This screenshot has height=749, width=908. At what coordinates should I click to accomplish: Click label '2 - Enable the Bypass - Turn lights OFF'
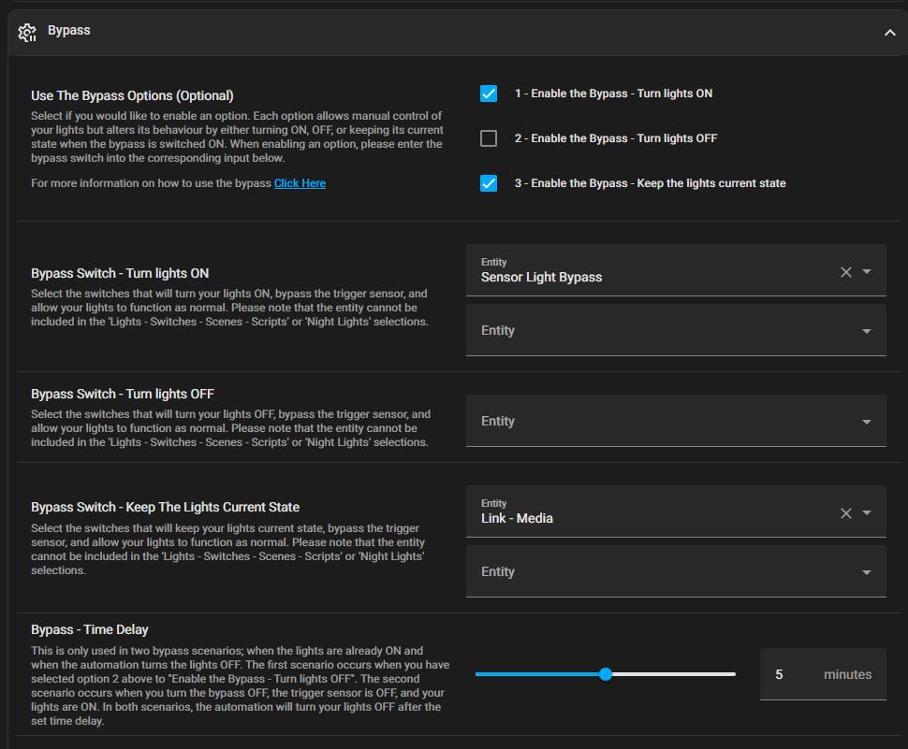pos(616,138)
